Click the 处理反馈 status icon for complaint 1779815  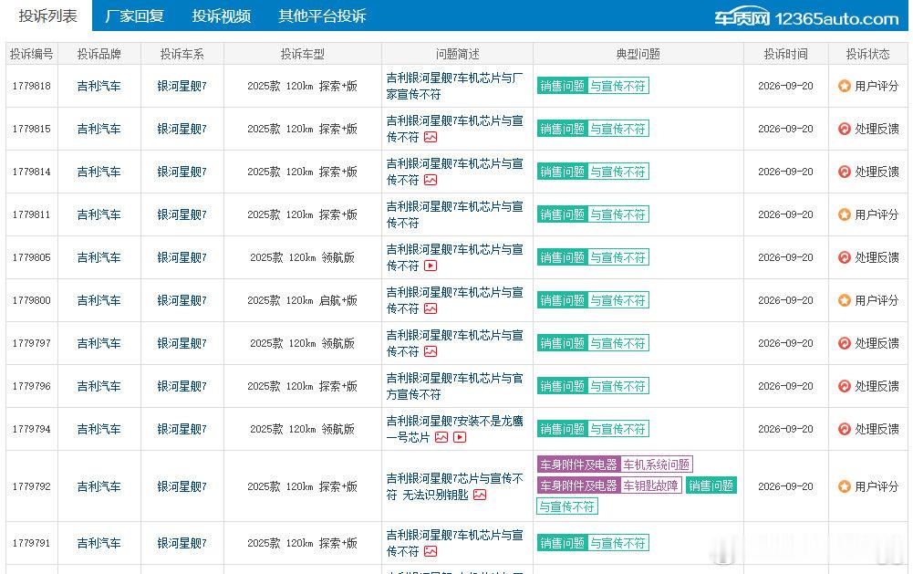[845, 129]
